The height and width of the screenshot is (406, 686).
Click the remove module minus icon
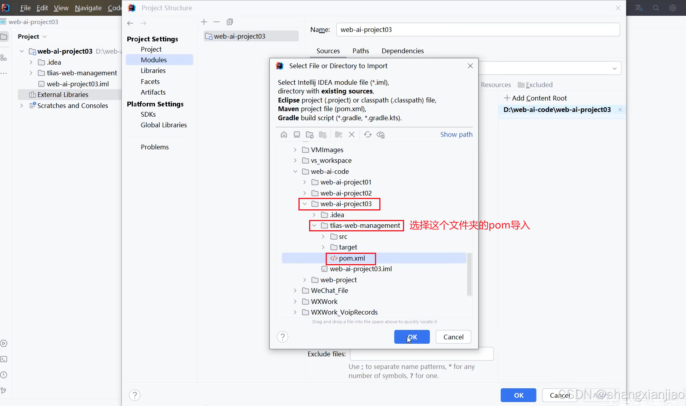(x=217, y=22)
